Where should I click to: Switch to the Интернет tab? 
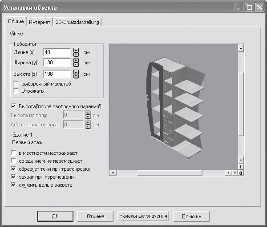[x=40, y=22]
